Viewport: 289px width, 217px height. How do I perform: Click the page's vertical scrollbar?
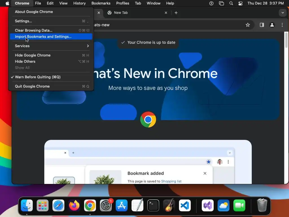point(286,40)
